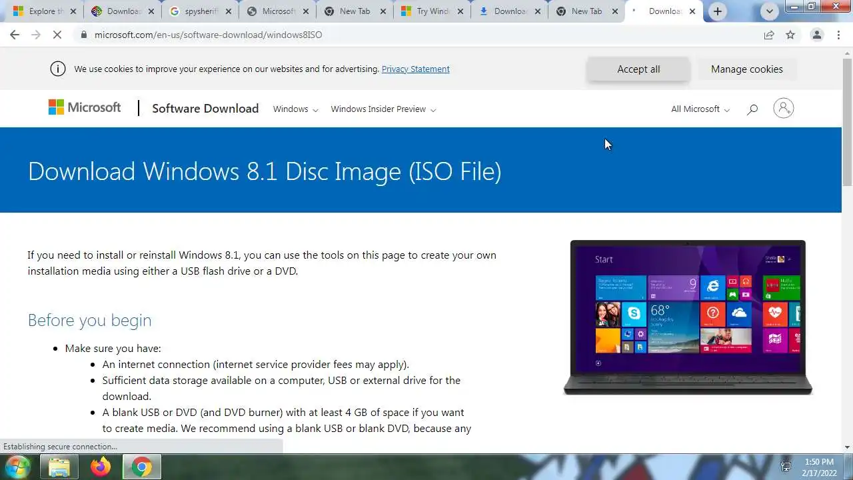Click the 'Download Windows 8.1 Disc Image' title
This screenshot has height=480, width=853.
(x=264, y=171)
